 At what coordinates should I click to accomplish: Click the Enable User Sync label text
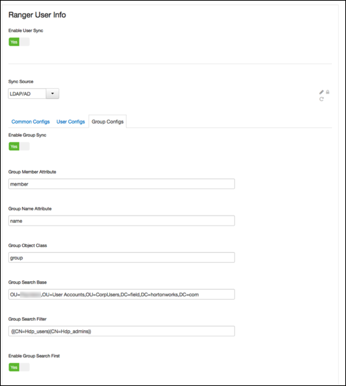pyautogui.click(x=25, y=31)
